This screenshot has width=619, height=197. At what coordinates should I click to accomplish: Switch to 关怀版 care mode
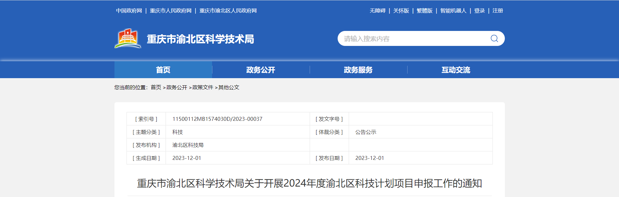click(401, 11)
